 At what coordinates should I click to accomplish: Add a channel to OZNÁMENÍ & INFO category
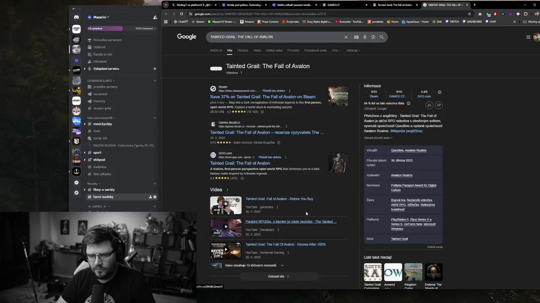pyautogui.click(x=155, y=81)
